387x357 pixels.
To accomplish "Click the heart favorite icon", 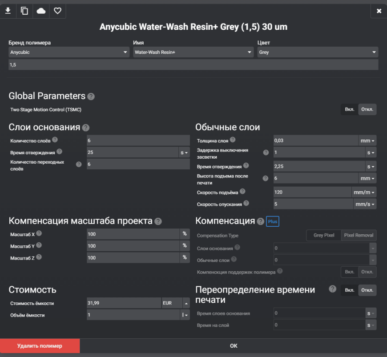I will [58, 11].
